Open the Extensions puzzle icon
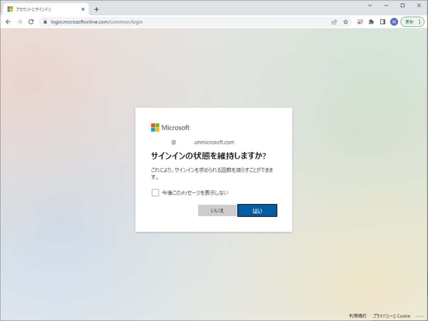Viewport: 428px width, 321px height. tap(371, 22)
